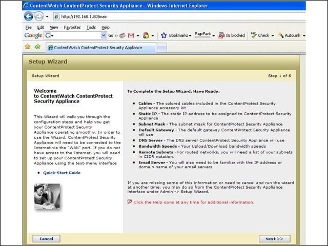Click the Bookmarks star icon
The width and height of the screenshot is (328, 246).
(x=163, y=35)
